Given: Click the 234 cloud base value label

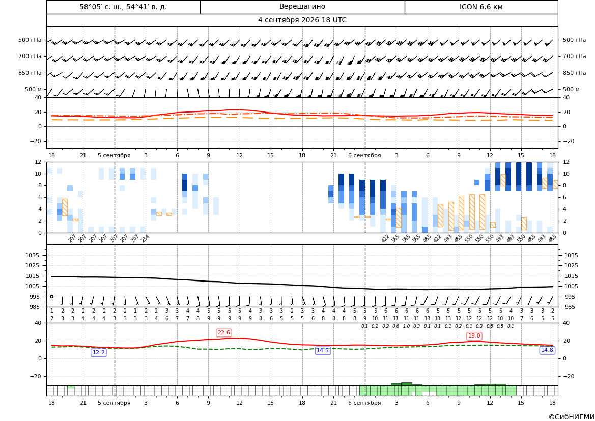Looking at the screenshot, I should click(145, 238).
